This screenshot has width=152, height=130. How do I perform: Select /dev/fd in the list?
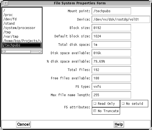tap(22, 19)
